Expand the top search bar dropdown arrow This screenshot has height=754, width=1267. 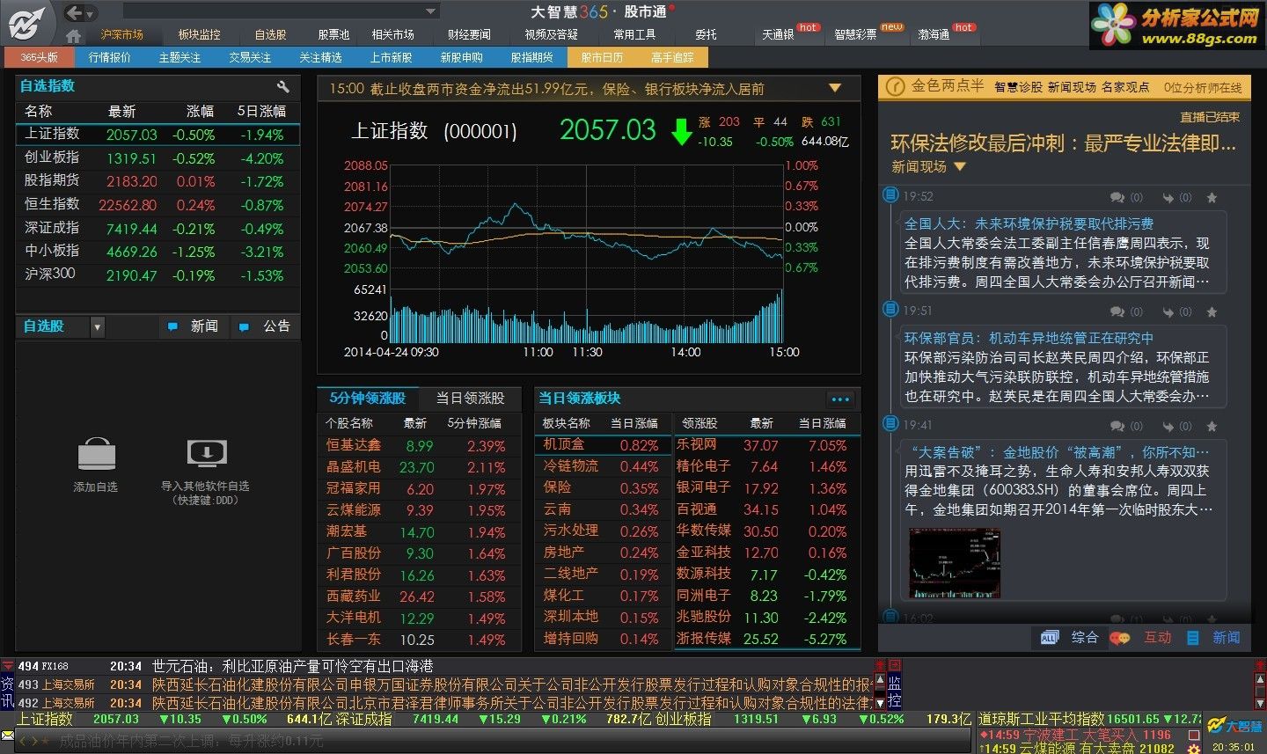[x=430, y=12]
